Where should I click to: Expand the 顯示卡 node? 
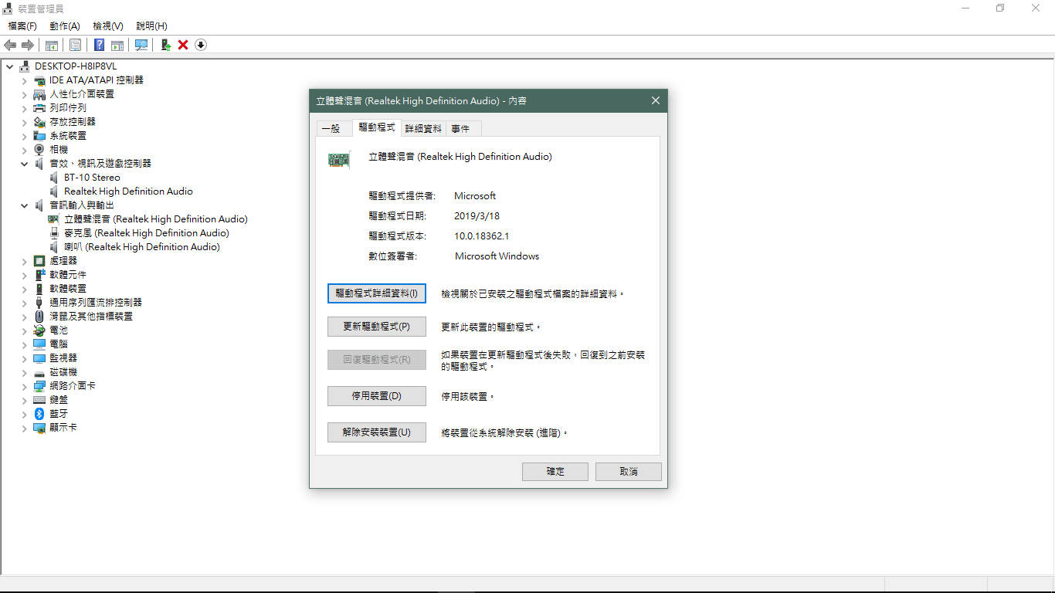pos(25,428)
